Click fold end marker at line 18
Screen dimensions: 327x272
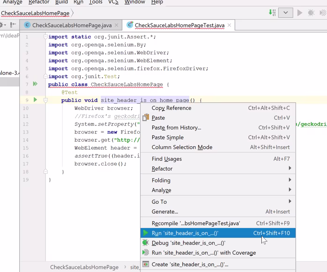pos(45,172)
